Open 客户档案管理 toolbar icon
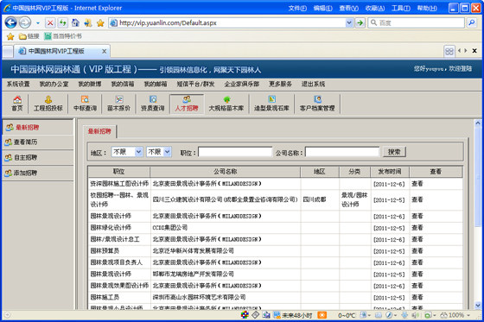484x322 pixels. 317,104
